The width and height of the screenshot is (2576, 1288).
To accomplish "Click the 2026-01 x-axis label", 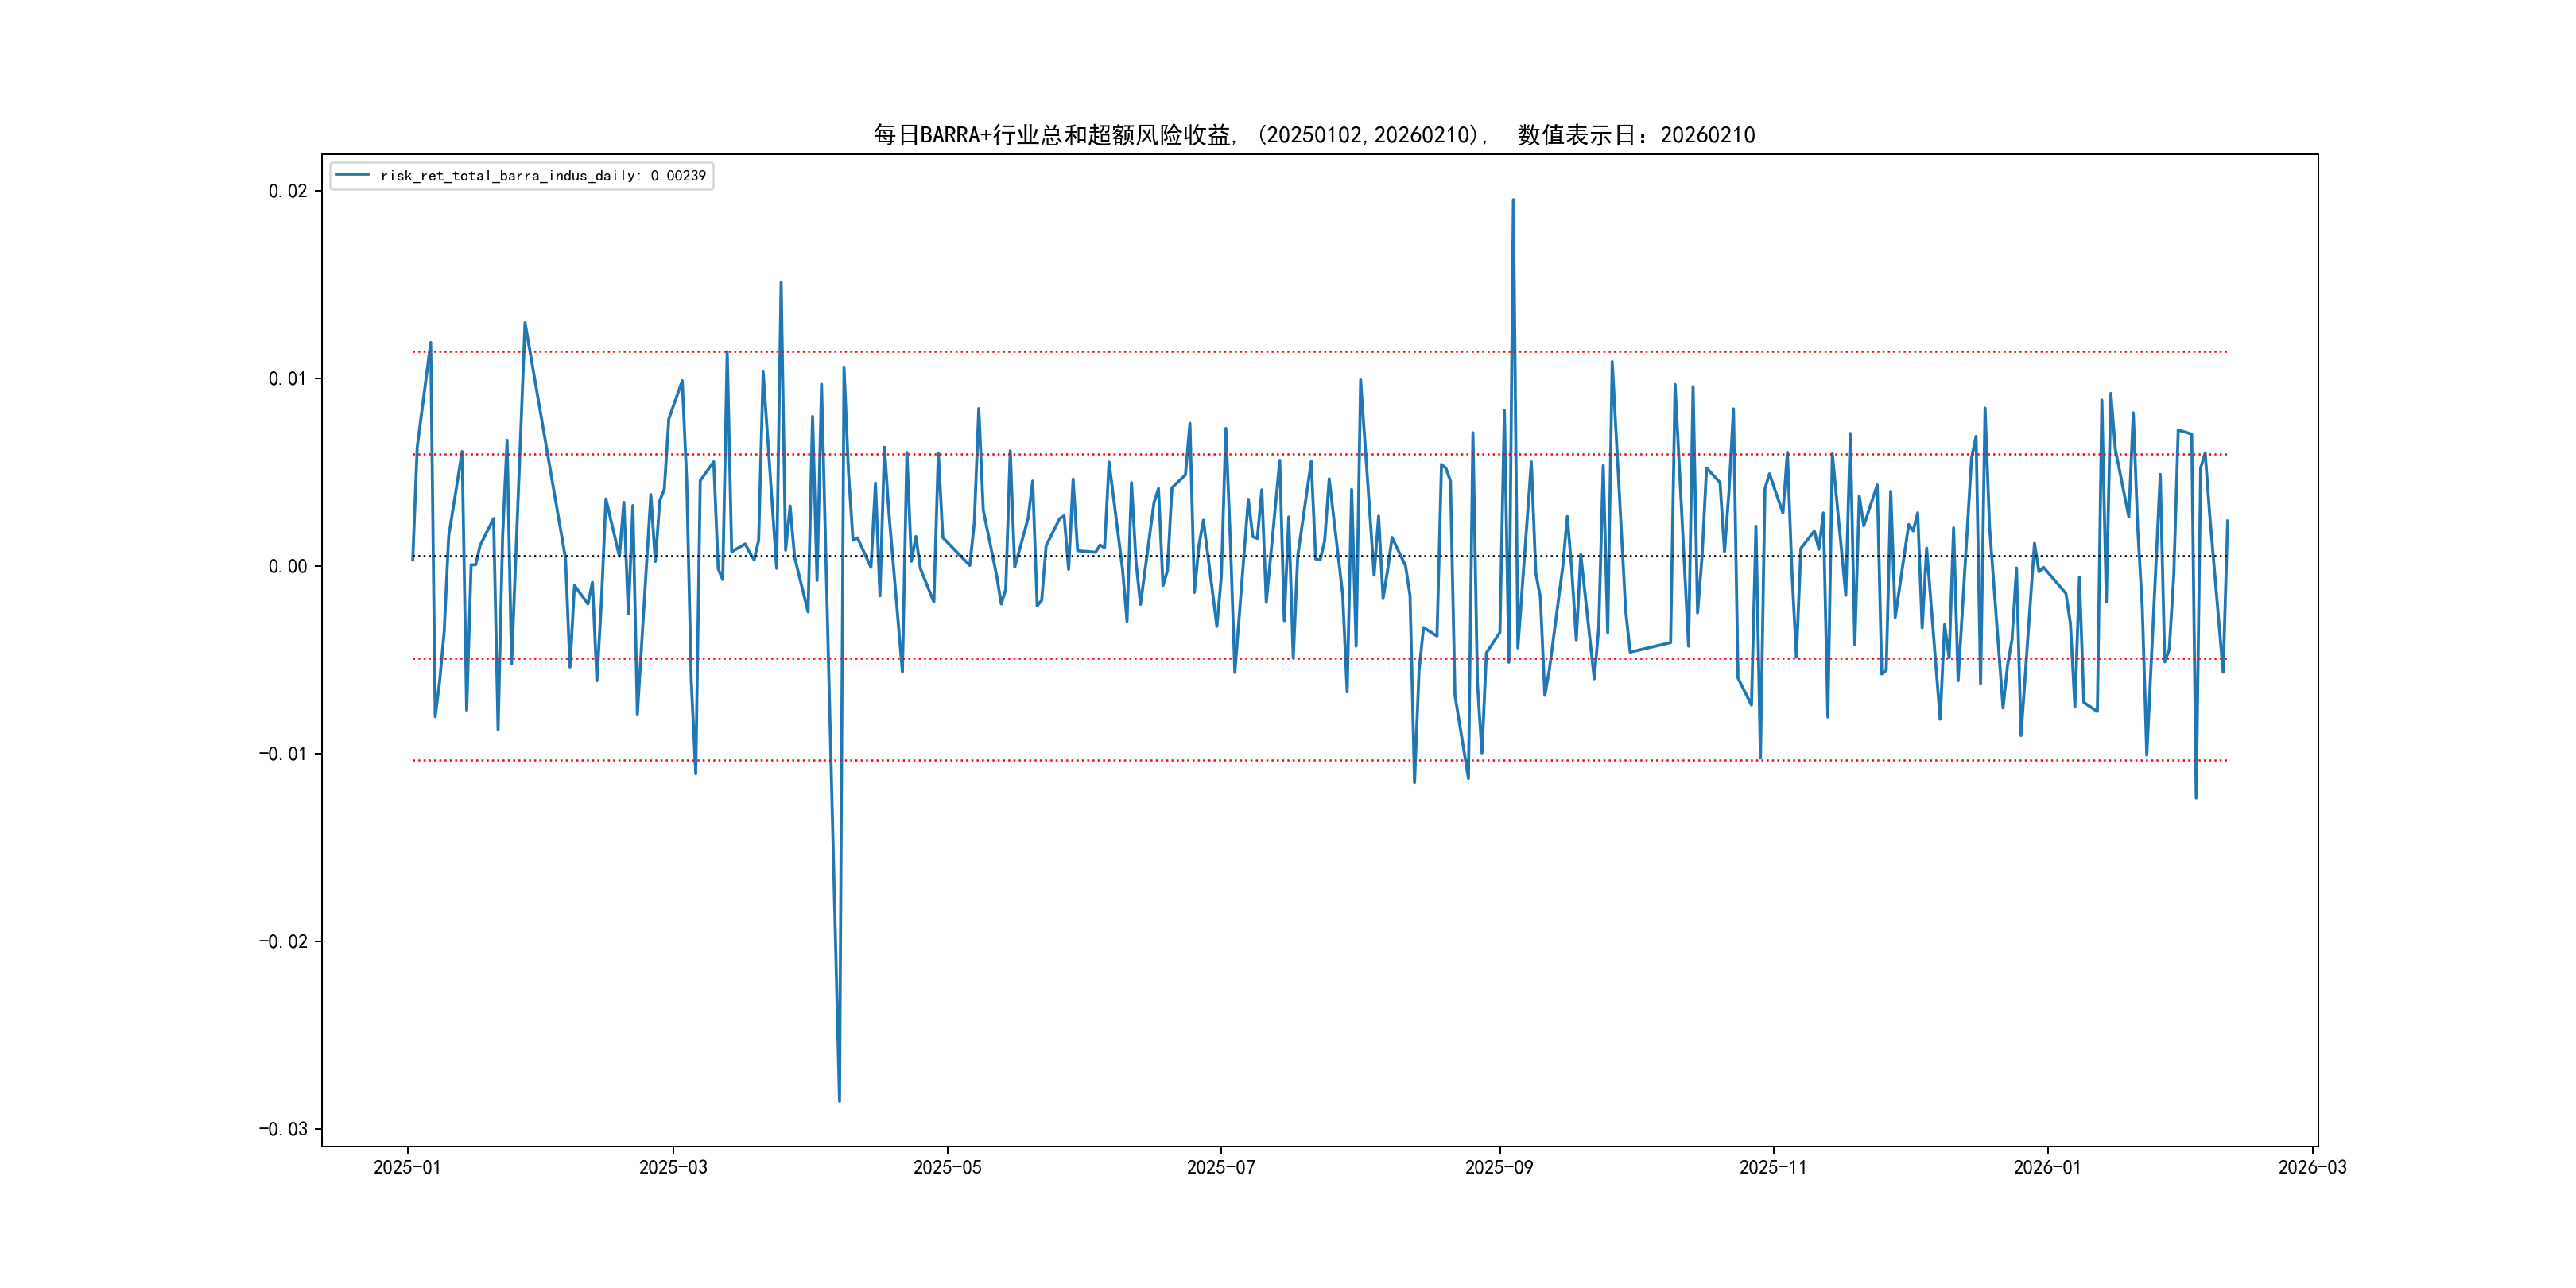I will (2047, 1167).
